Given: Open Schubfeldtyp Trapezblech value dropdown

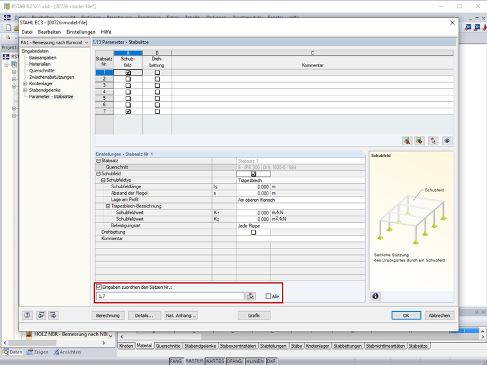Looking at the screenshot, I should tap(301, 181).
